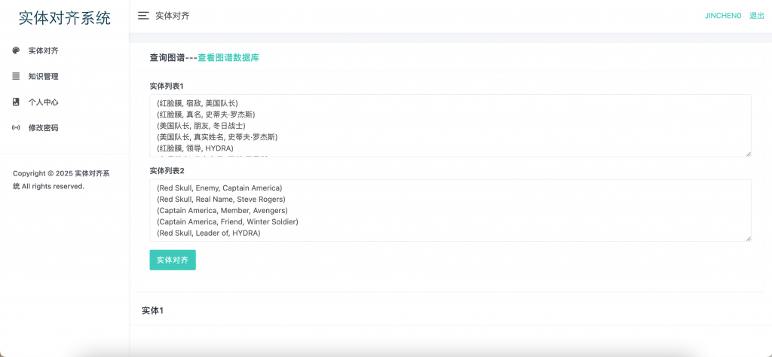Click inside the 实体列表1 text area

[x=451, y=126]
